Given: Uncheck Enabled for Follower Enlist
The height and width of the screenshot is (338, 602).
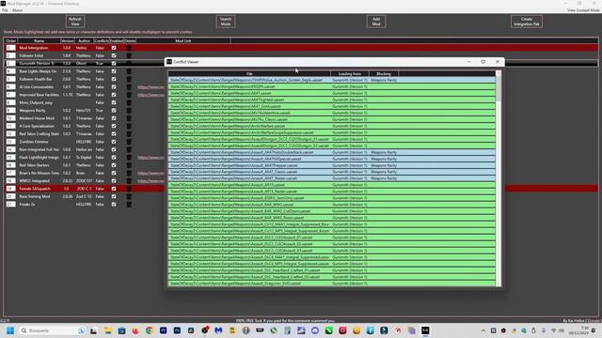Looking at the screenshot, I should click(114, 55).
